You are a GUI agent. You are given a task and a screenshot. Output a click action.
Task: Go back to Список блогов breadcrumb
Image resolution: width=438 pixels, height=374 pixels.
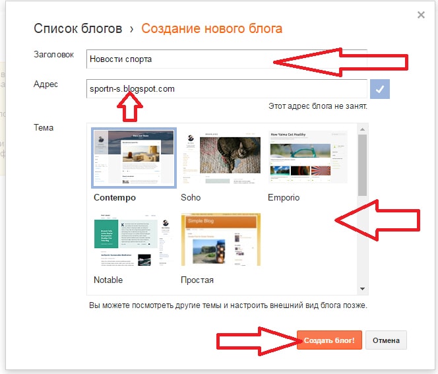(78, 28)
